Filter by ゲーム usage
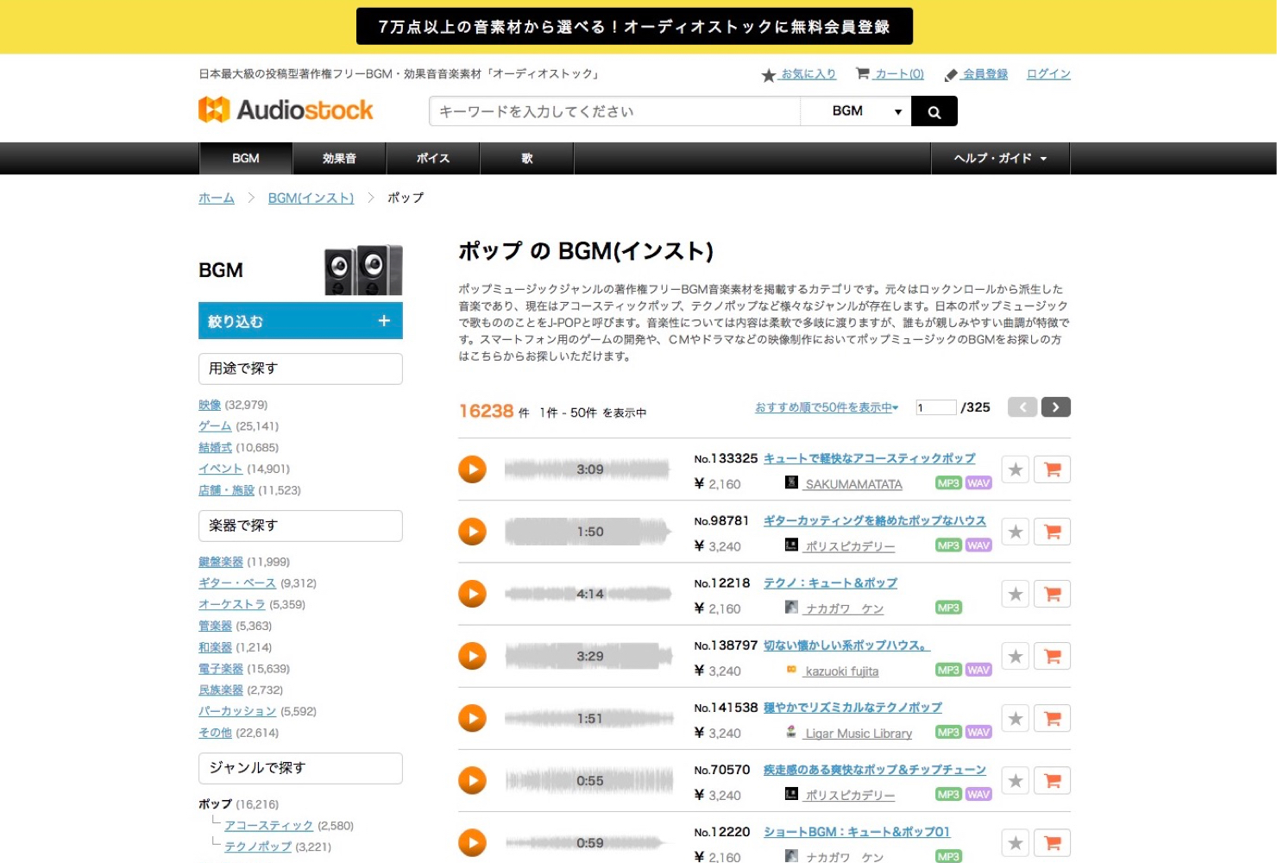The height and width of the screenshot is (863, 1277). click(215, 426)
